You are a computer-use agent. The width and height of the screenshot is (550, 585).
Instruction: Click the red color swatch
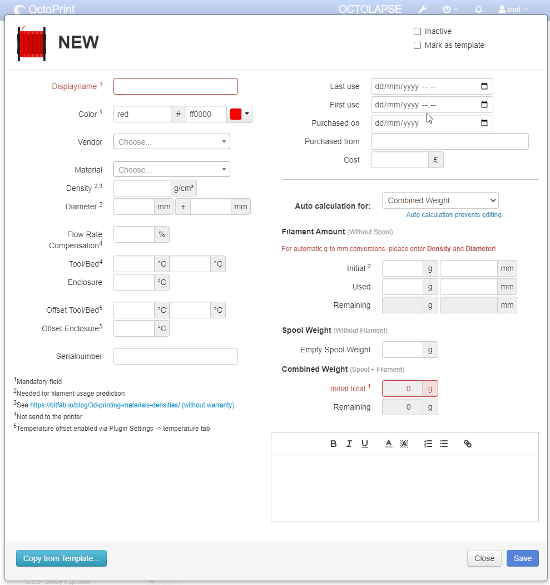coord(235,114)
